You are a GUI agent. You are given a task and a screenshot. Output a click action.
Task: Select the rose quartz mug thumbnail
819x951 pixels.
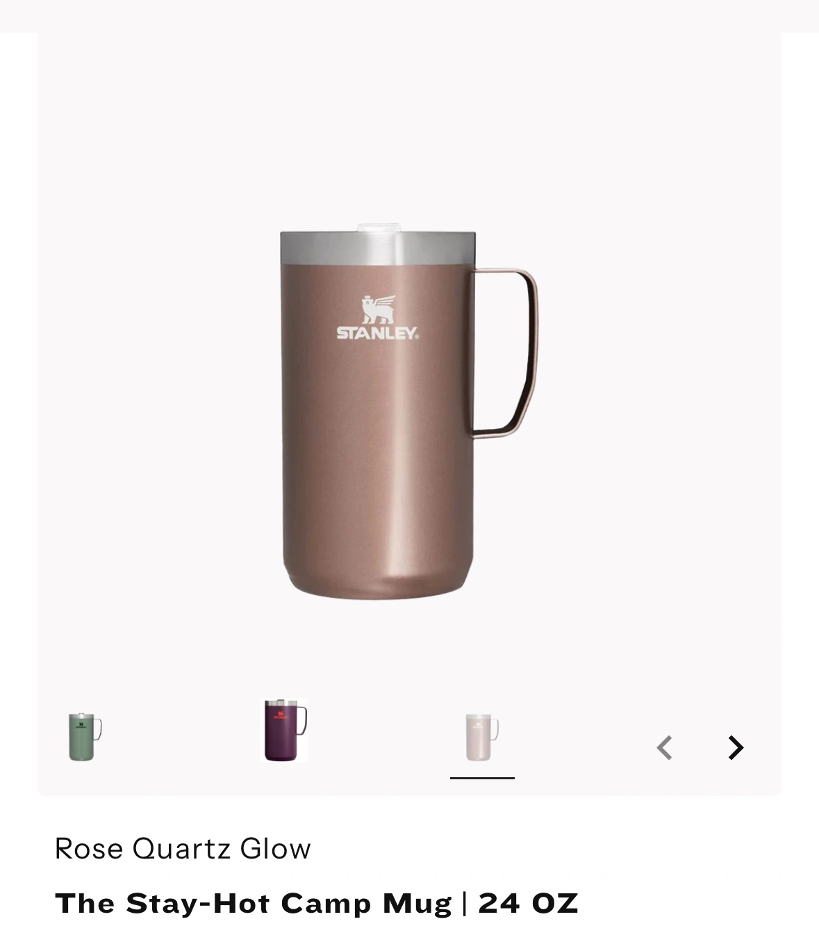(x=482, y=737)
